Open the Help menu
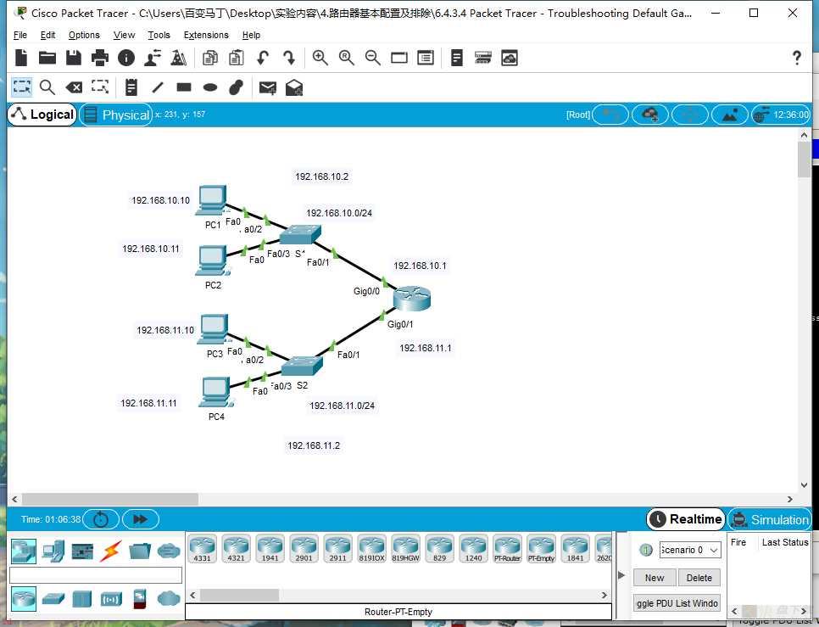Viewport: 819px width, 627px height. 251,35
